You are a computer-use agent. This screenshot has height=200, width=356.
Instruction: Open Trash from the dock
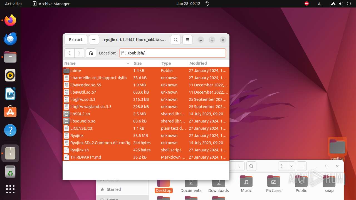click(10, 172)
